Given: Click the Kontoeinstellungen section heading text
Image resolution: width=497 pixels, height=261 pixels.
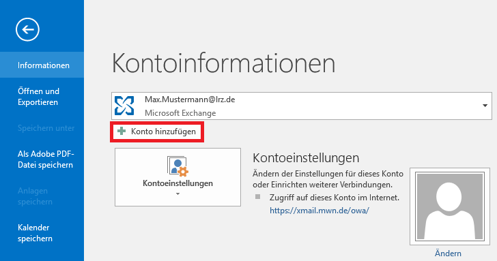Looking at the screenshot, I should (x=306, y=157).
